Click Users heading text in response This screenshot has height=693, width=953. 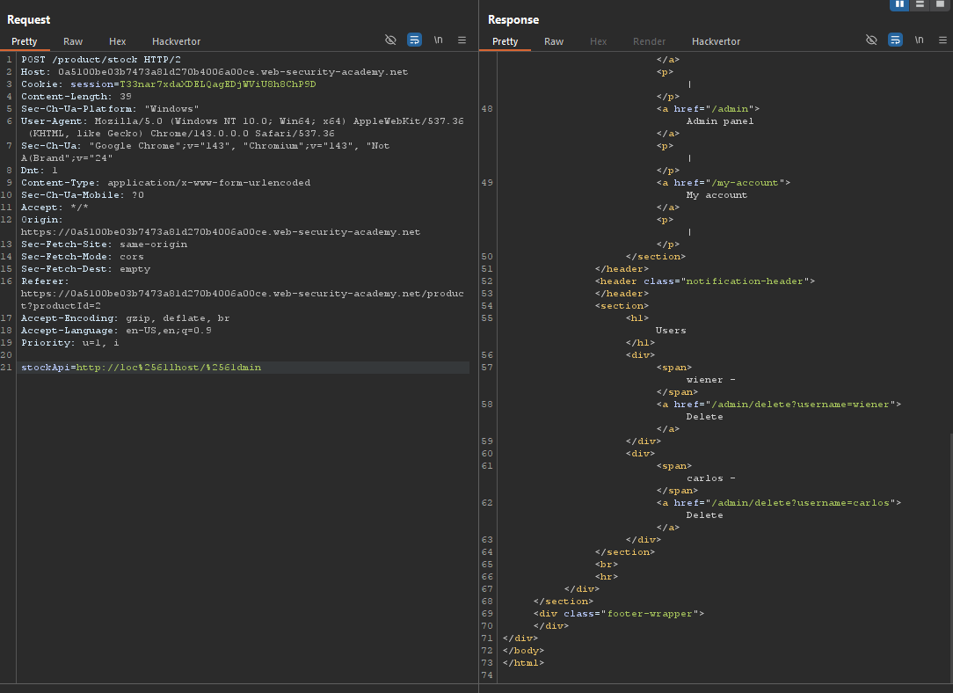click(x=671, y=331)
